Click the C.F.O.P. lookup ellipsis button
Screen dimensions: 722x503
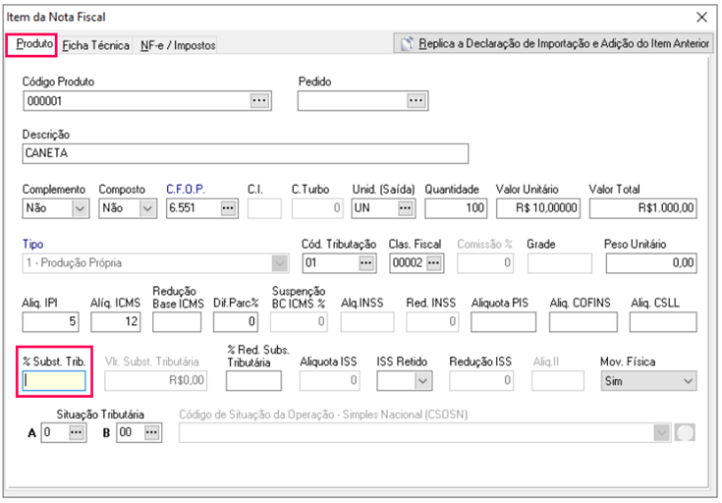pyautogui.click(x=229, y=207)
